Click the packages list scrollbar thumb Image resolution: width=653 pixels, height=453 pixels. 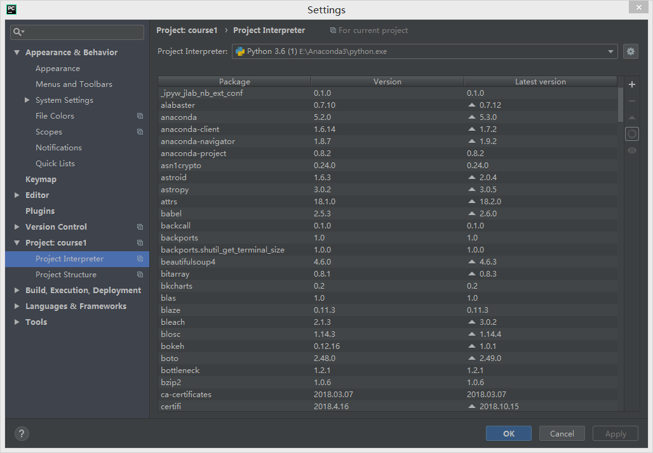click(x=620, y=104)
